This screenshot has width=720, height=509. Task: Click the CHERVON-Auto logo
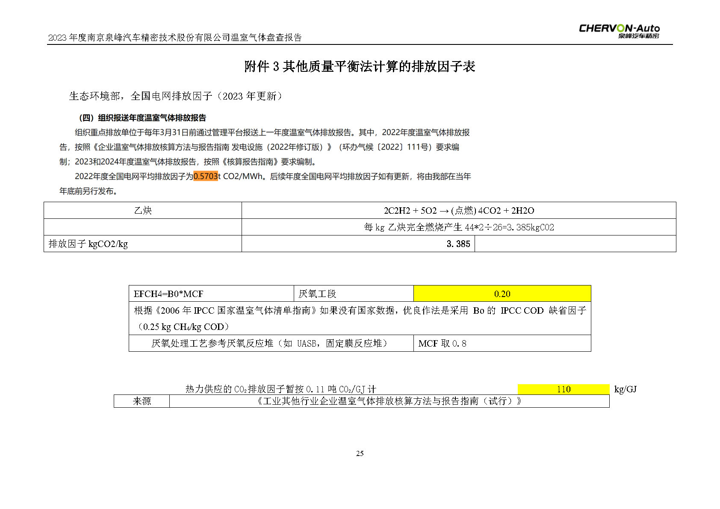click(x=619, y=31)
